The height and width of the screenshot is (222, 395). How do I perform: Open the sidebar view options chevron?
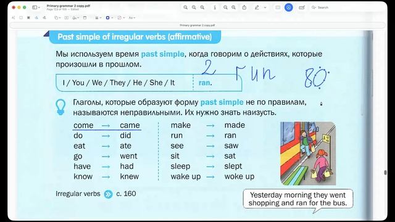pyautogui.click(x=39, y=7)
